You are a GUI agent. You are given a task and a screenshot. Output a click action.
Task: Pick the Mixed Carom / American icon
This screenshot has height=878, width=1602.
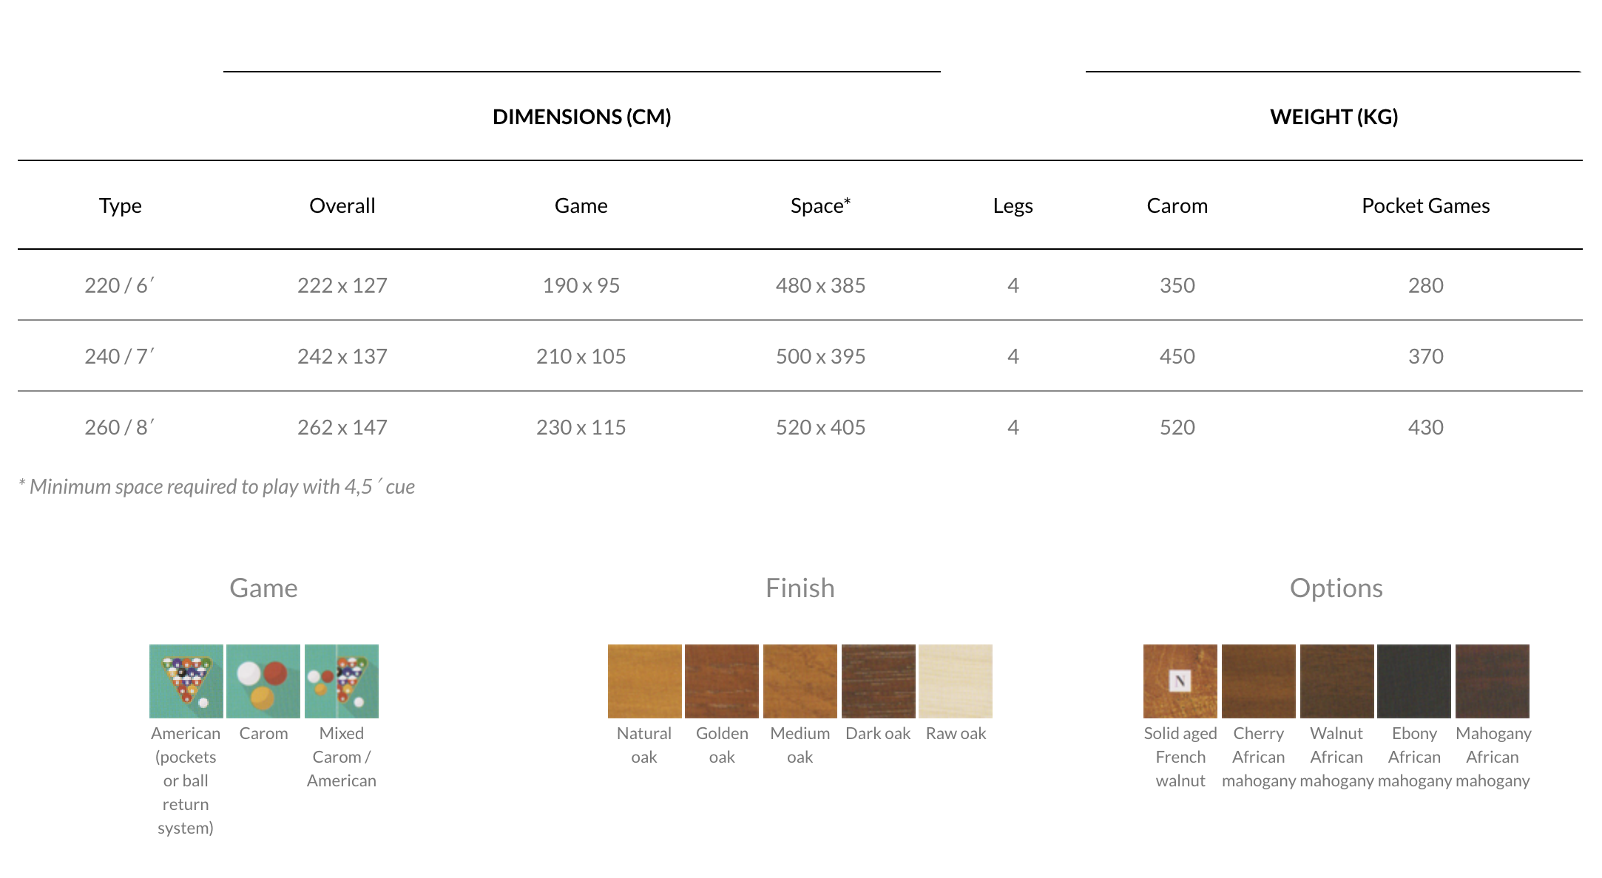[x=342, y=681]
